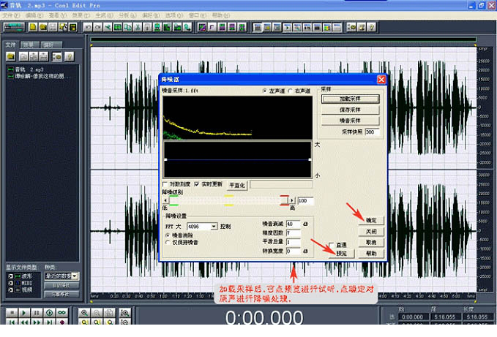
Task: Open the 文件 File menu
Action: [x=11, y=15]
